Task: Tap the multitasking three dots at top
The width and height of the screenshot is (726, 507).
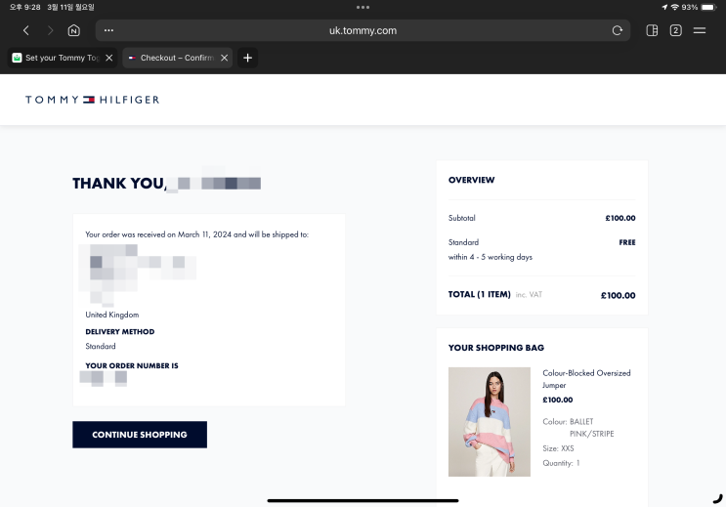Action: (363, 8)
